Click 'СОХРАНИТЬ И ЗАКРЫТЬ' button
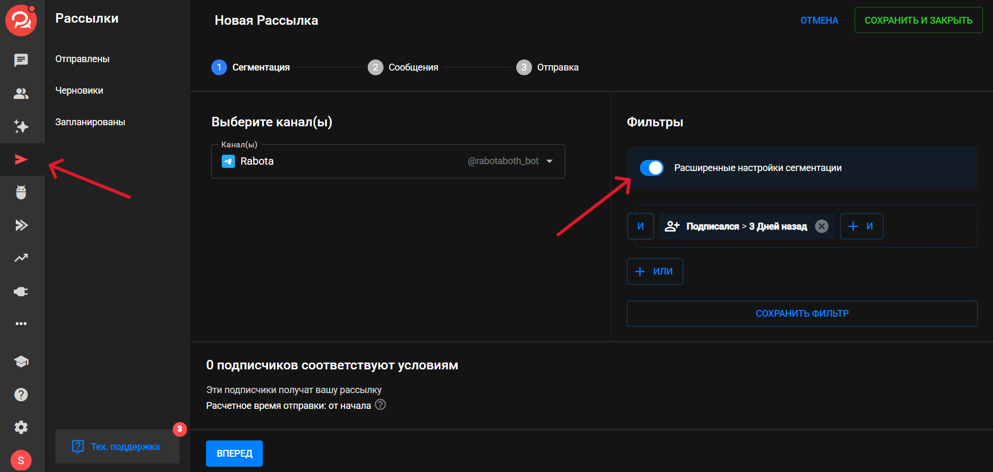993x472 pixels. 918,21
